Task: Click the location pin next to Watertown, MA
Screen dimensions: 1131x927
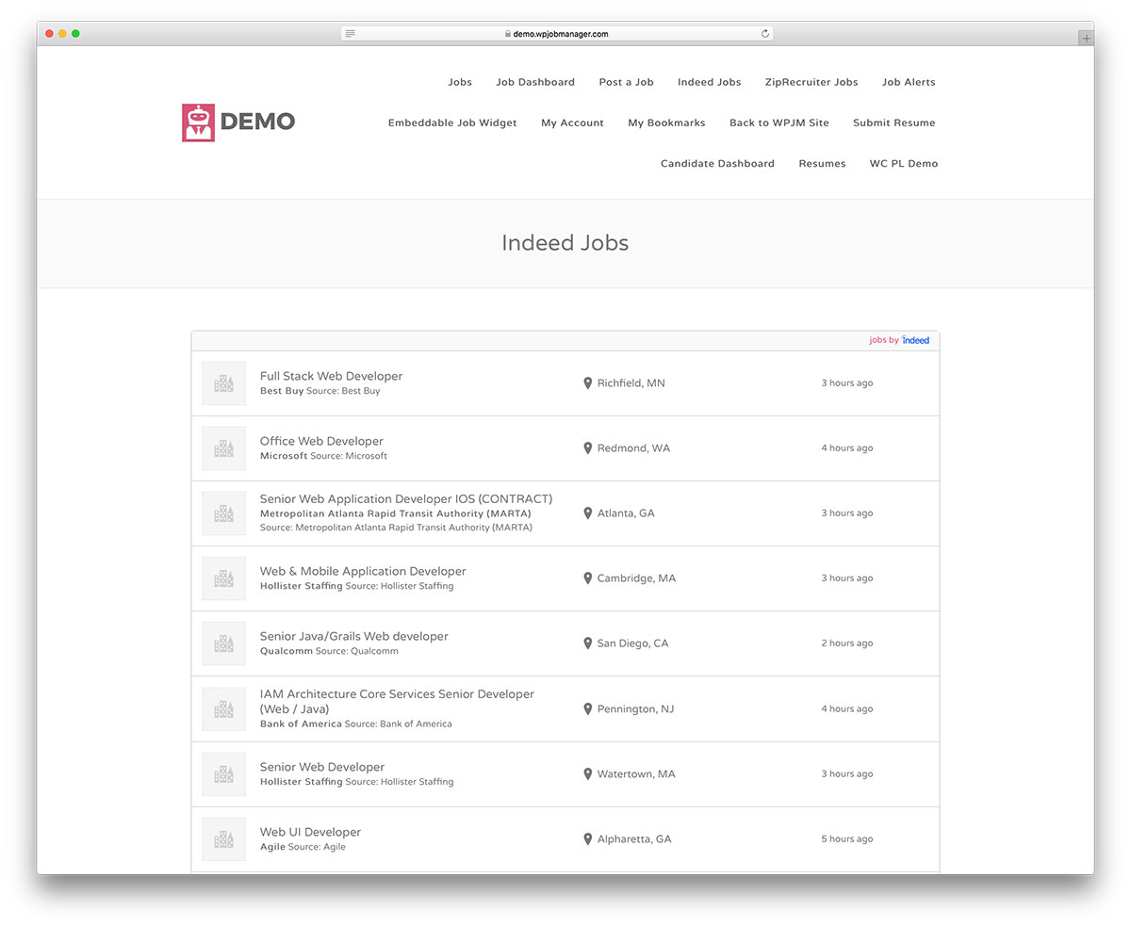Action: coord(588,773)
